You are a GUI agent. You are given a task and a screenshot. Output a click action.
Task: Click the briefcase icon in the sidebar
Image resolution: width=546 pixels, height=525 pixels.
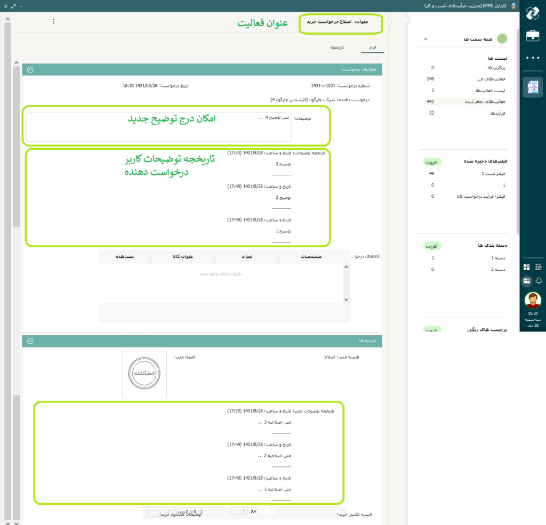532,36
